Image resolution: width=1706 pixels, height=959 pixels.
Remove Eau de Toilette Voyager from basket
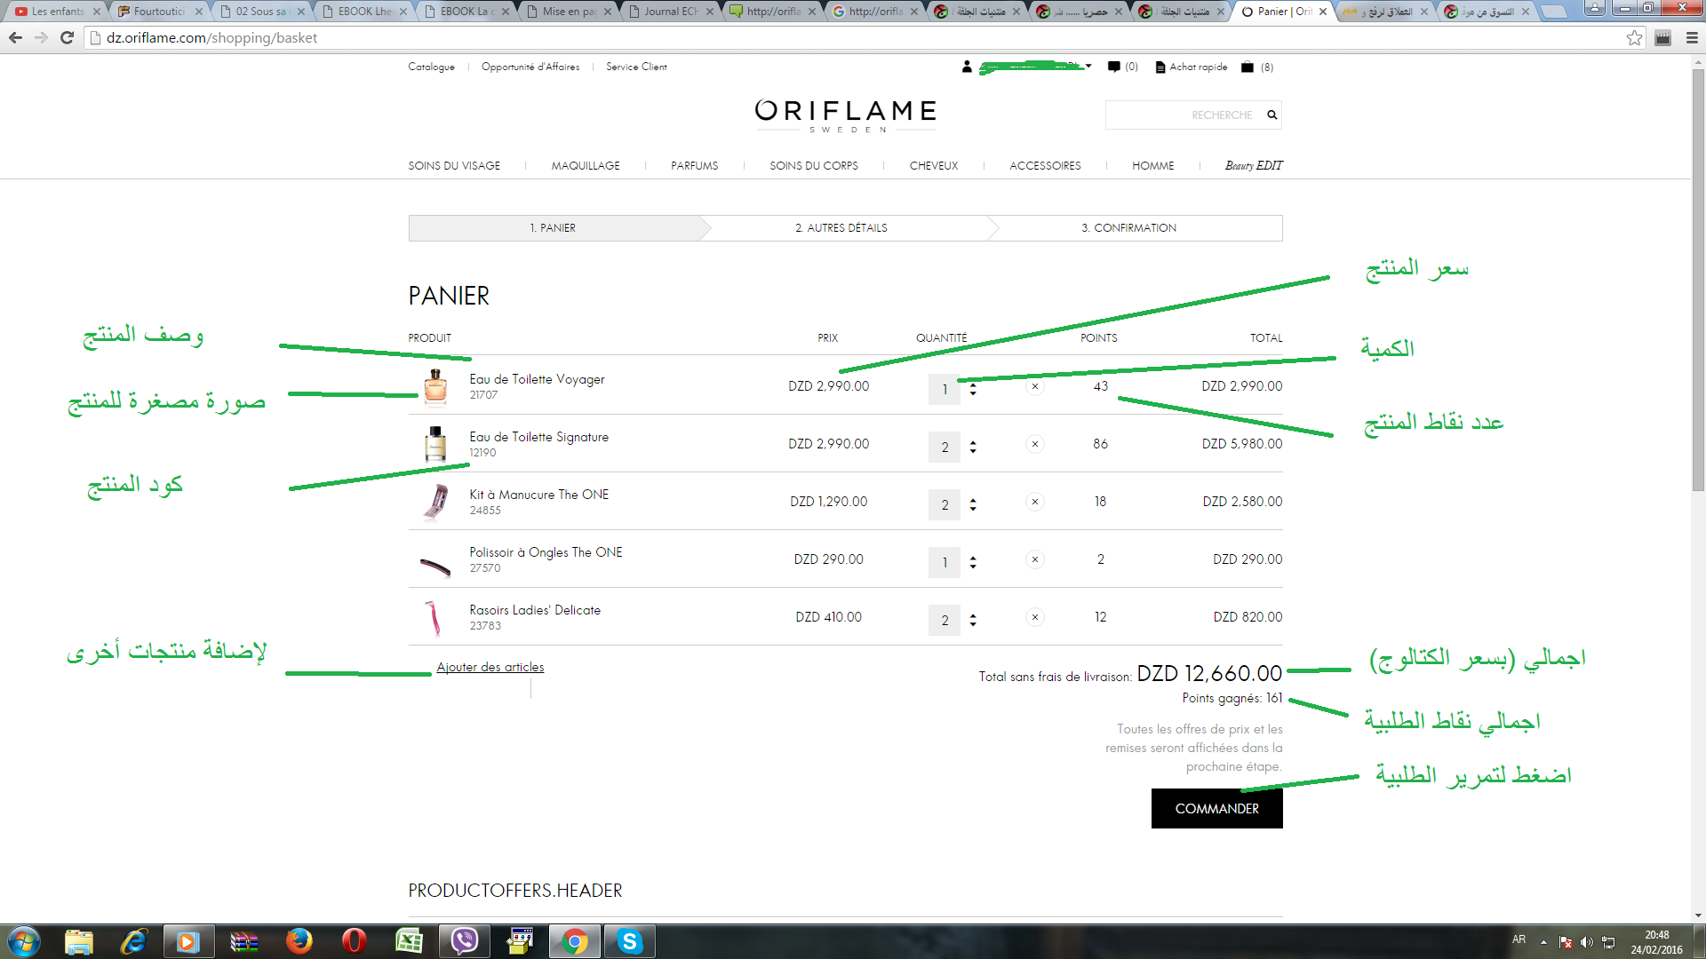tap(1034, 386)
